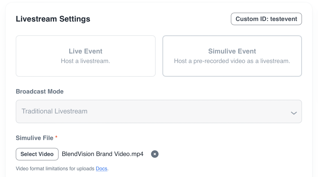Viewport: 318px width, 177px height.
Task: Click the "testevent" ID value
Action: [x=284, y=19]
